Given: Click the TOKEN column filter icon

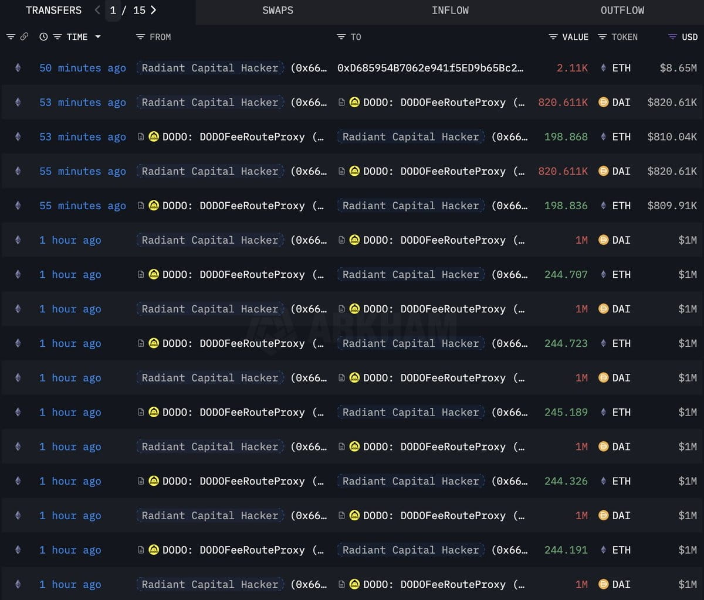Looking at the screenshot, I should 602,37.
